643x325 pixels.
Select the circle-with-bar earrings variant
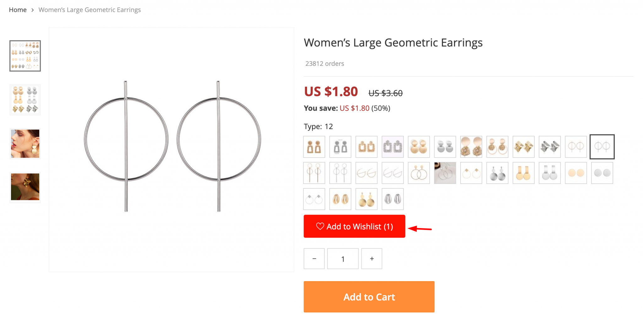[x=602, y=147]
